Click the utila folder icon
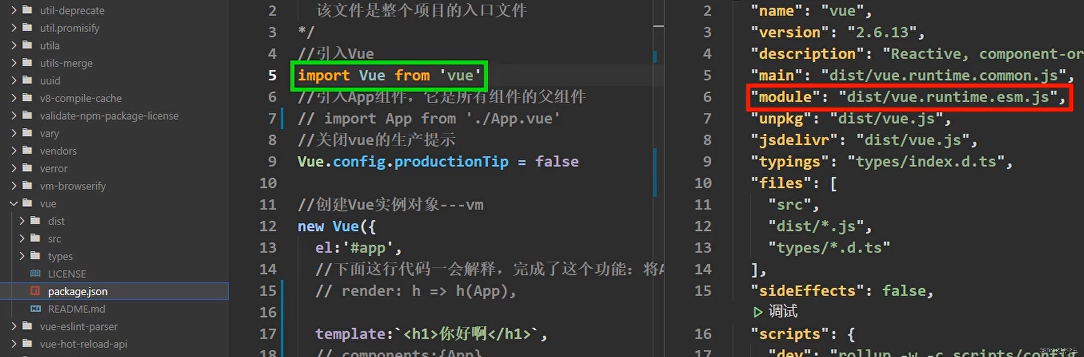This screenshot has width=1084, height=357. click(28, 44)
